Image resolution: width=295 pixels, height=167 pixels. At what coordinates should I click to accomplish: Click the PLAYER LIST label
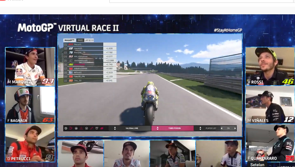211,128
